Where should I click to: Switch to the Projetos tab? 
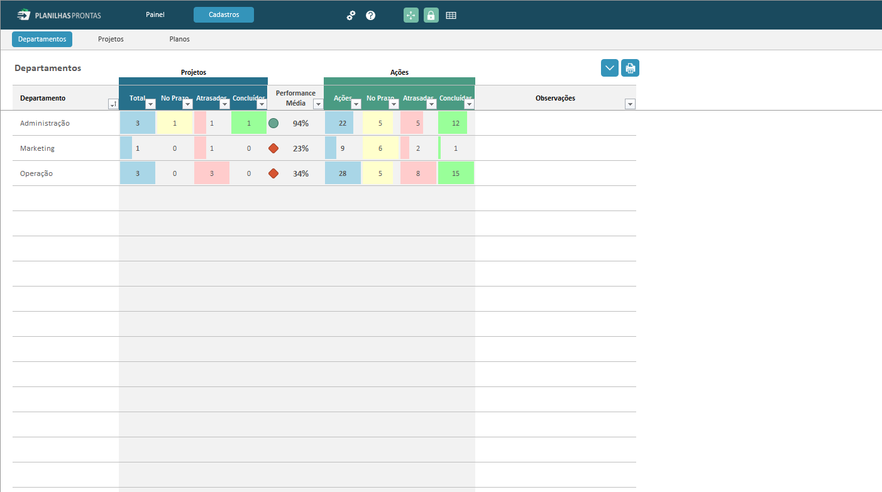(111, 39)
